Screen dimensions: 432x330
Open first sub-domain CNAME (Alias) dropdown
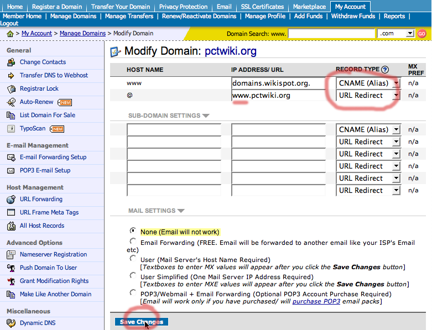pos(396,129)
